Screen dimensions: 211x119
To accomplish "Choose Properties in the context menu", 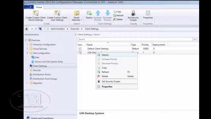I will coord(117,87).
